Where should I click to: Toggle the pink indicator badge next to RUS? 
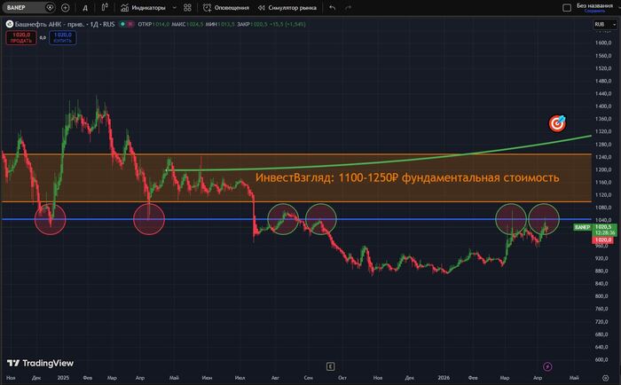click(x=130, y=24)
